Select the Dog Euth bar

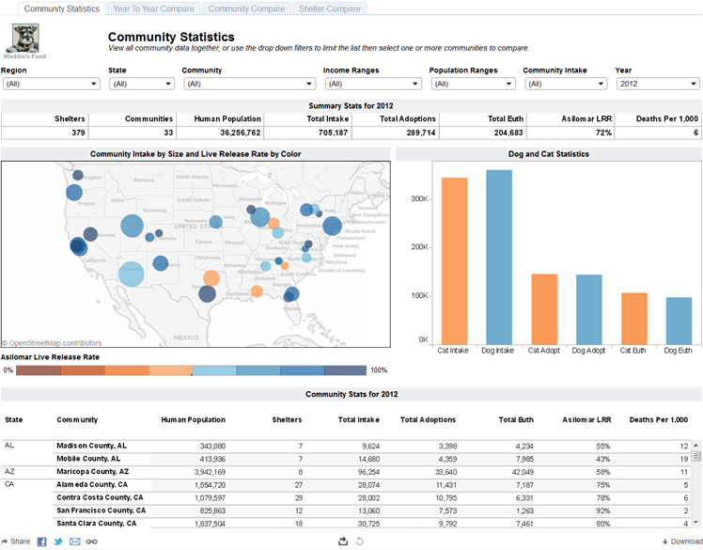pos(679,321)
